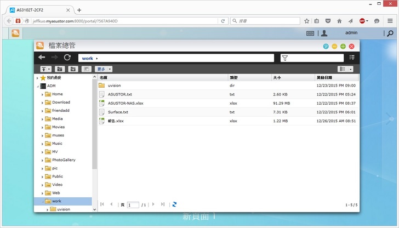The width and height of the screenshot is (399, 228).
Task: Open a new browser tab
Action: 79,10
